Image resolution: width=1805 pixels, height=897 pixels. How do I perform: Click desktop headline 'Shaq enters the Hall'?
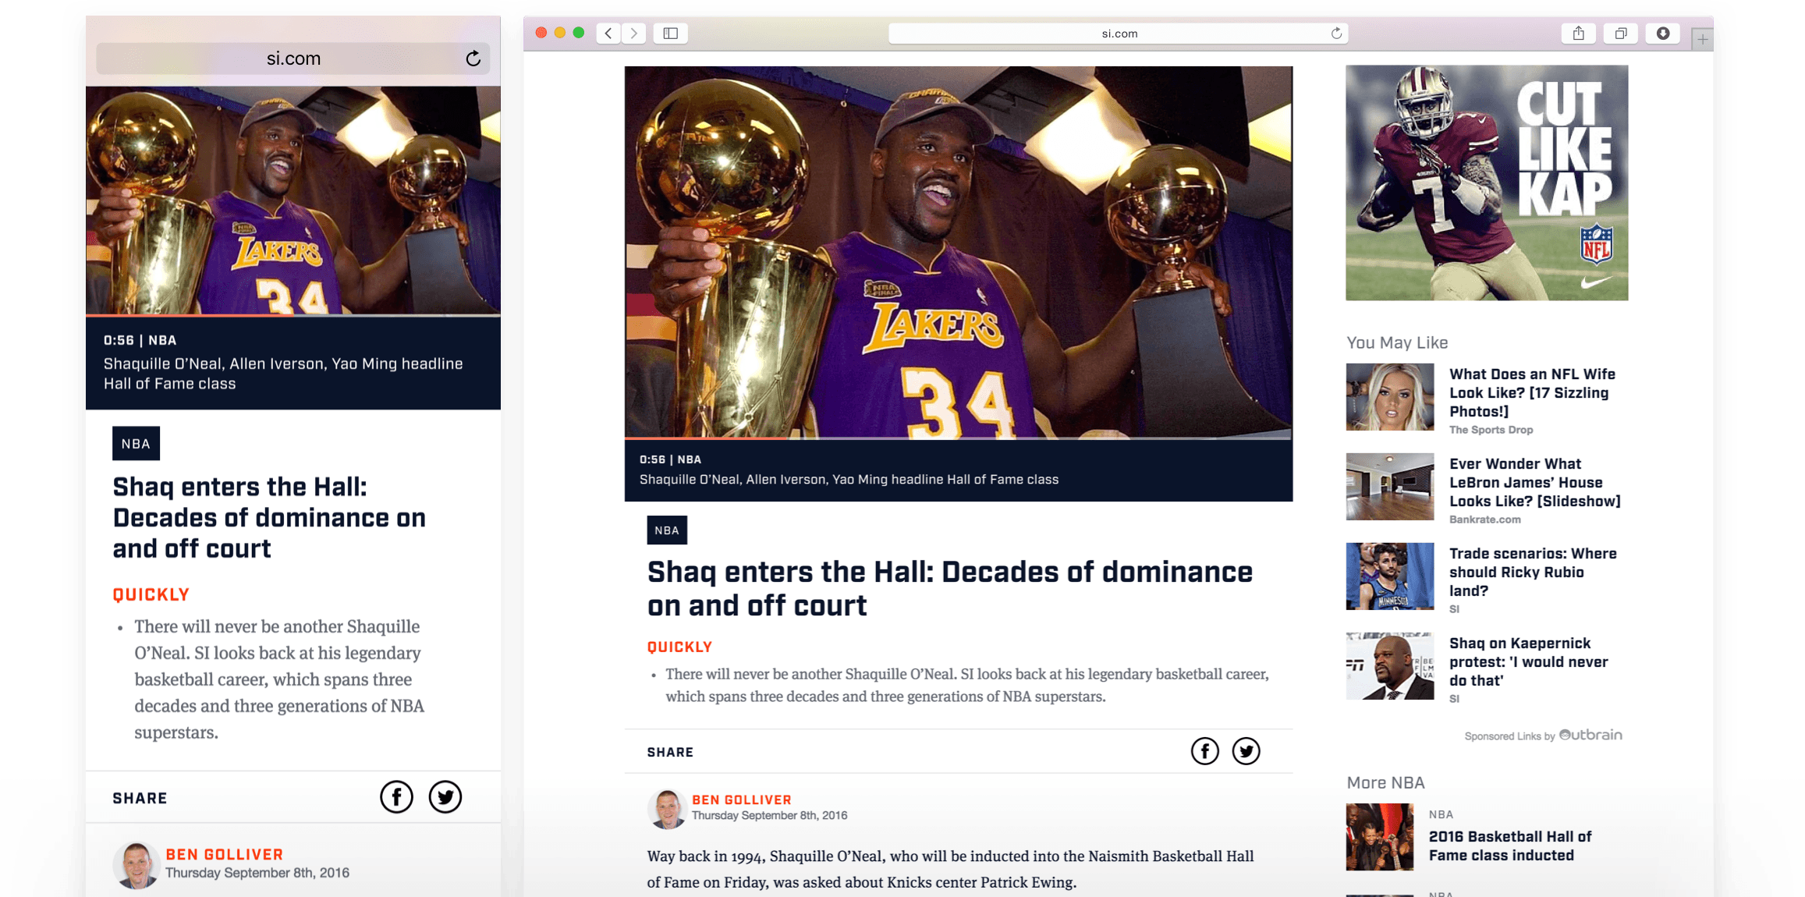(x=949, y=588)
